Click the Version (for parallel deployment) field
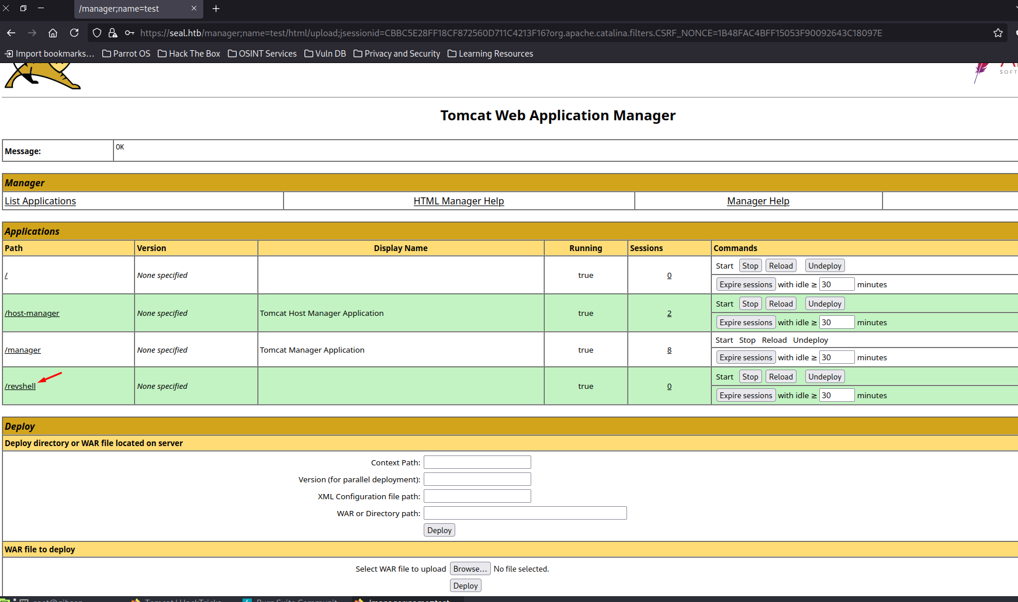This screenshot has height=602, width=1018. (477, 479)
